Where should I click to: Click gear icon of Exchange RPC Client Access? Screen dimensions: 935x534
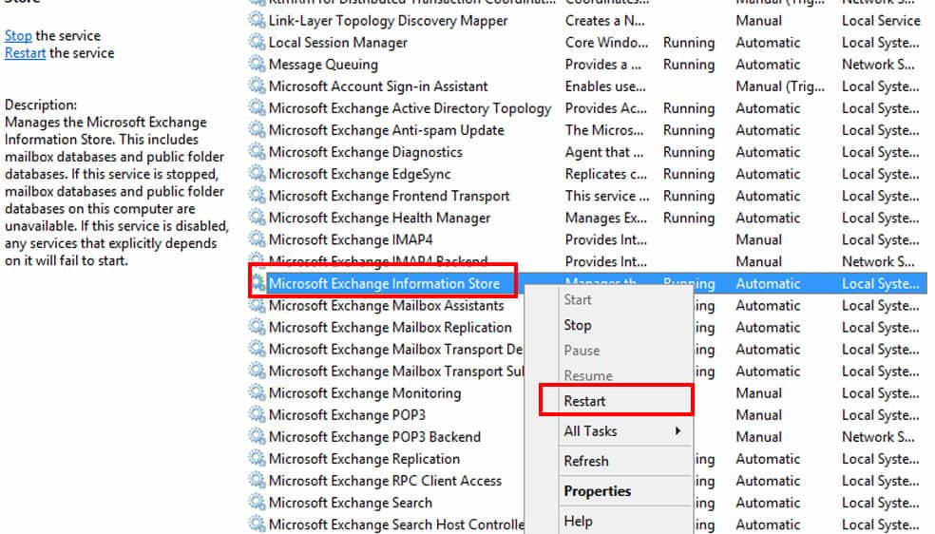coord(257,481)
